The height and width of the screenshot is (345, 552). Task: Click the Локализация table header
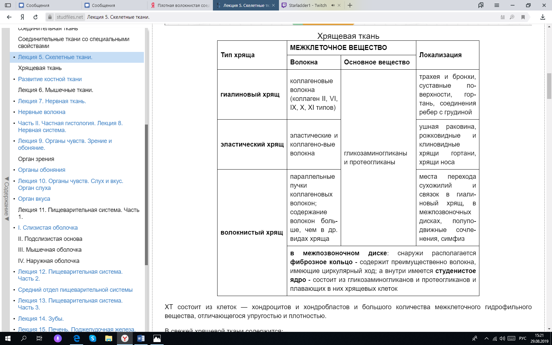pos(448,55)
